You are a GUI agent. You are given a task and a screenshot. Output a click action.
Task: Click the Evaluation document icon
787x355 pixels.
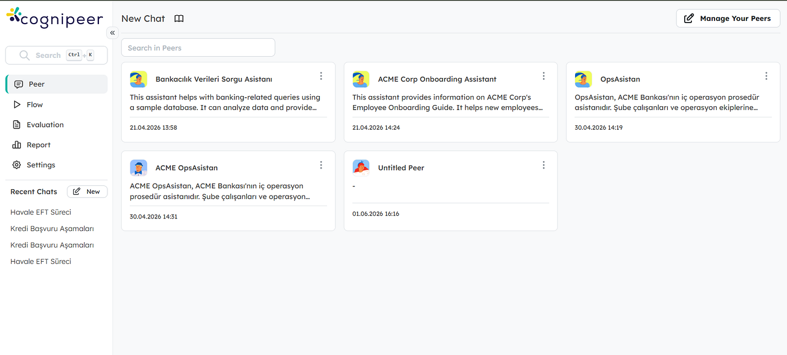[16, 125]
